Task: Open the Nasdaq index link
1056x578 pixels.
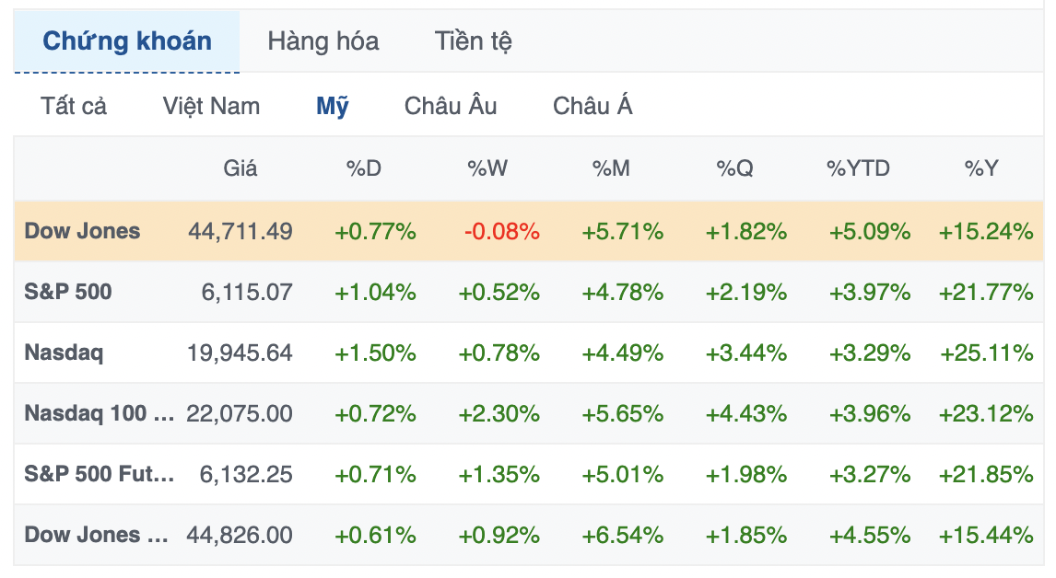Action: click(x=64, y=353)
